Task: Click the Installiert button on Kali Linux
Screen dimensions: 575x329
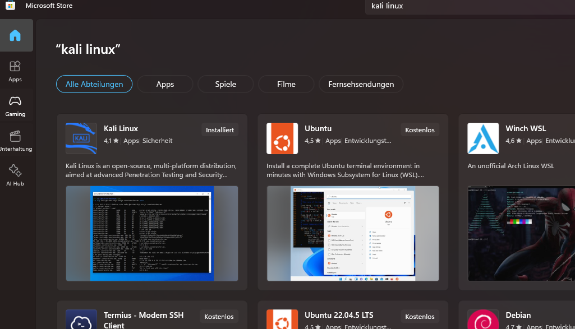Action: pyautogui.click(x=220, y=129)
